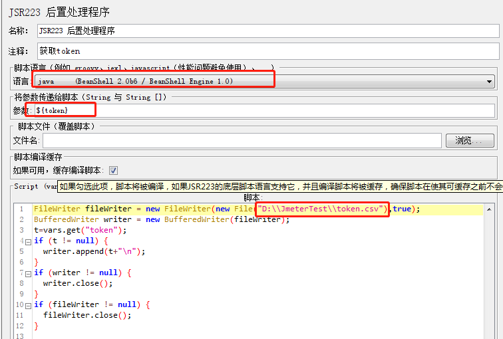This screenshot has height=339, width=503.
Task: Collapse the code fold at line 10
Action: tap(28, 306)
